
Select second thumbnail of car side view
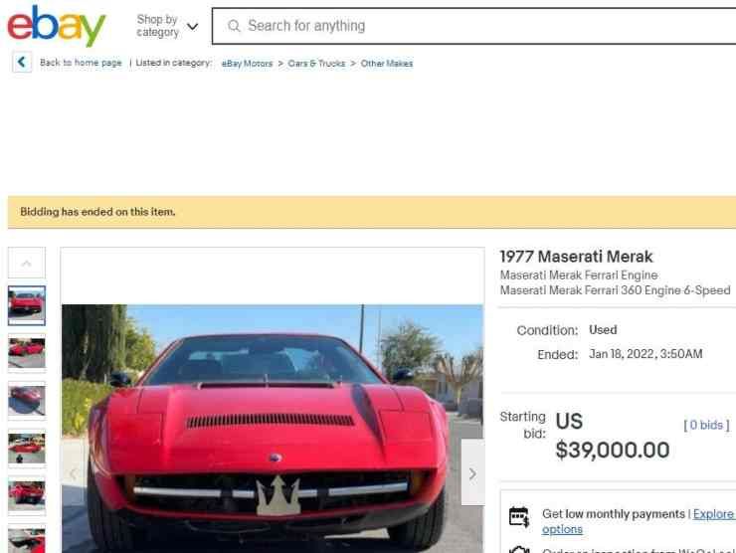tap(27, 353)
